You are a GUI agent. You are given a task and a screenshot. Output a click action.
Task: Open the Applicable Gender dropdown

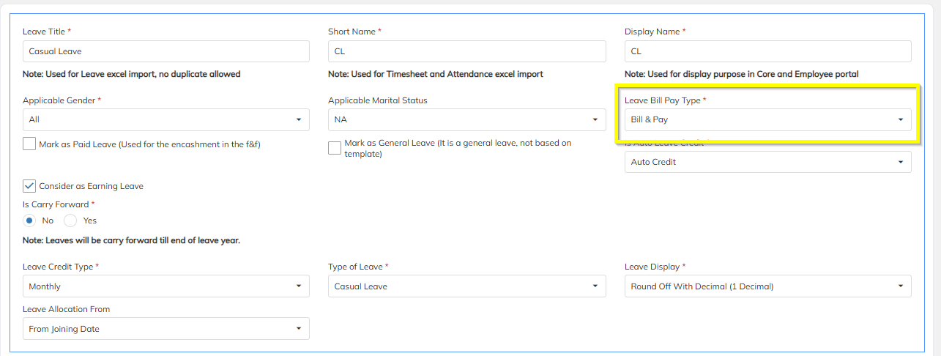[x=165, y=119]
